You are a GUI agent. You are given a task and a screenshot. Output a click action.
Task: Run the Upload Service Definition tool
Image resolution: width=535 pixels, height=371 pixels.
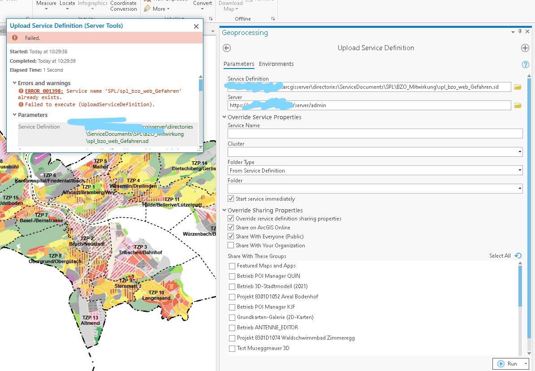(508, 364)
